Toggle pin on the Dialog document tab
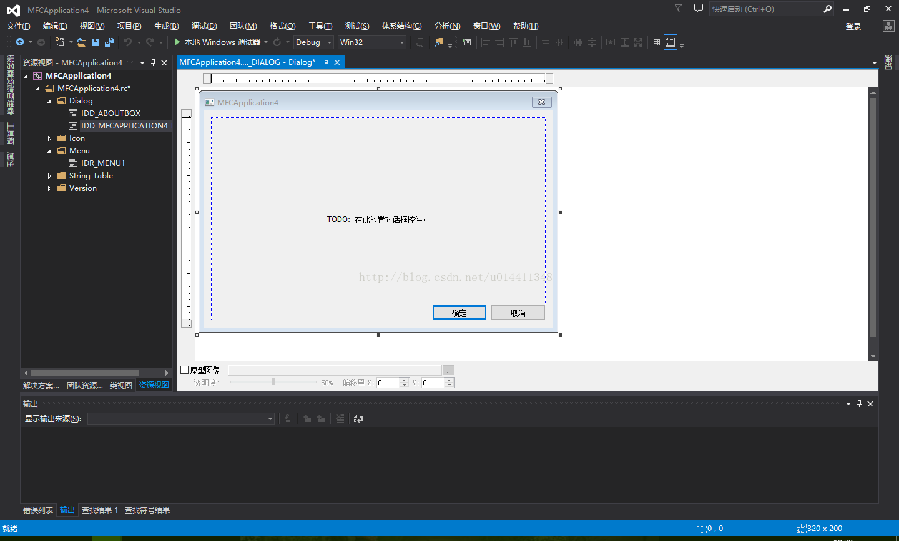Viewport: 899px width, 541px height. [325, 62]
